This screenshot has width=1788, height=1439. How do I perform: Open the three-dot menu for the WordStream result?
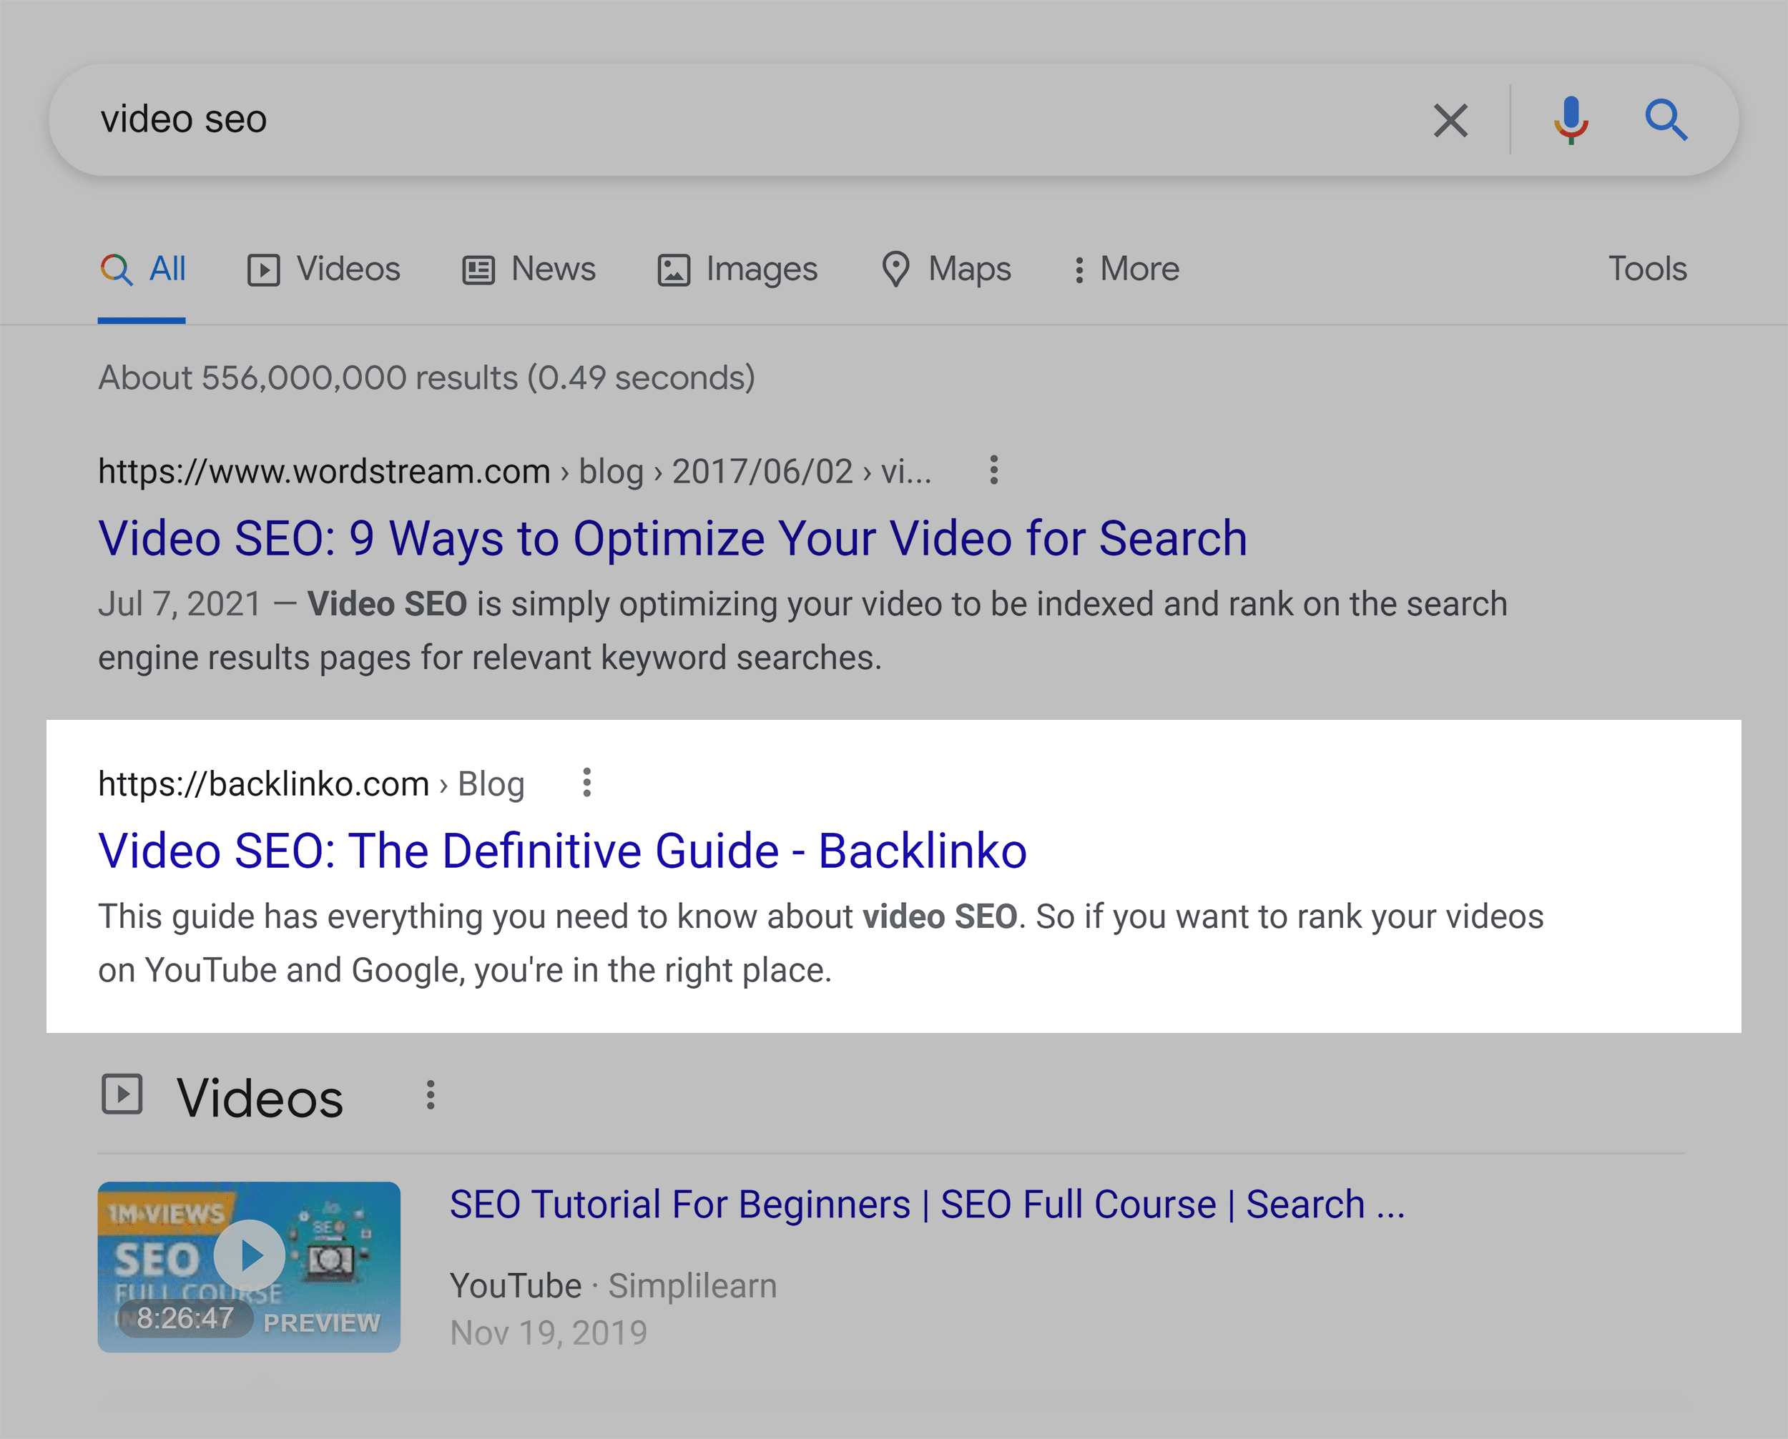coord(993,470)
